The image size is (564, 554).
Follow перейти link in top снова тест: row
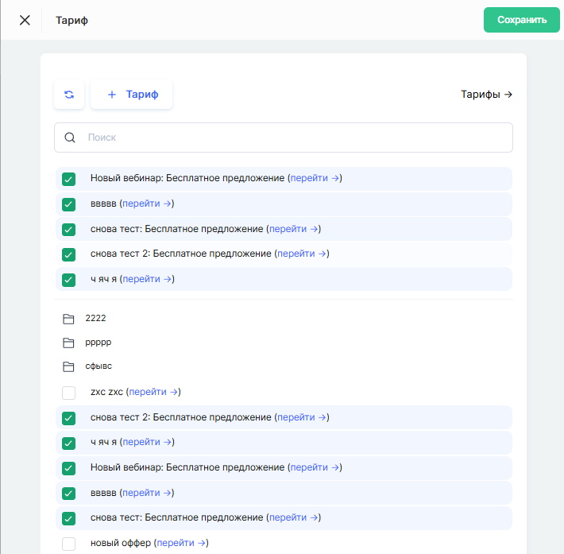pyautogui.click(x=293, y=229)
